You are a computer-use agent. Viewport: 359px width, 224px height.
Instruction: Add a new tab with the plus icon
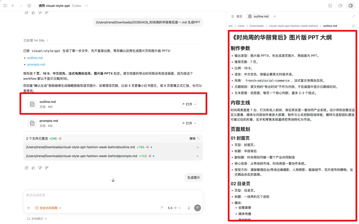tap(275, 16)
